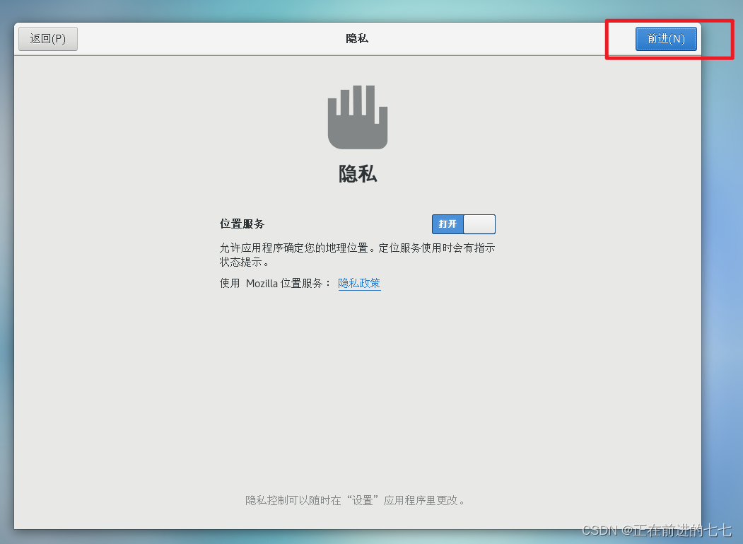Click the 前进(N) next button
743x544 pixels.
666,38
